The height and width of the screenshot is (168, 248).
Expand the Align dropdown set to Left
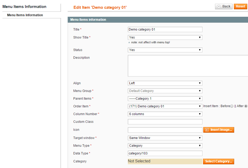(x=165, y=83)
